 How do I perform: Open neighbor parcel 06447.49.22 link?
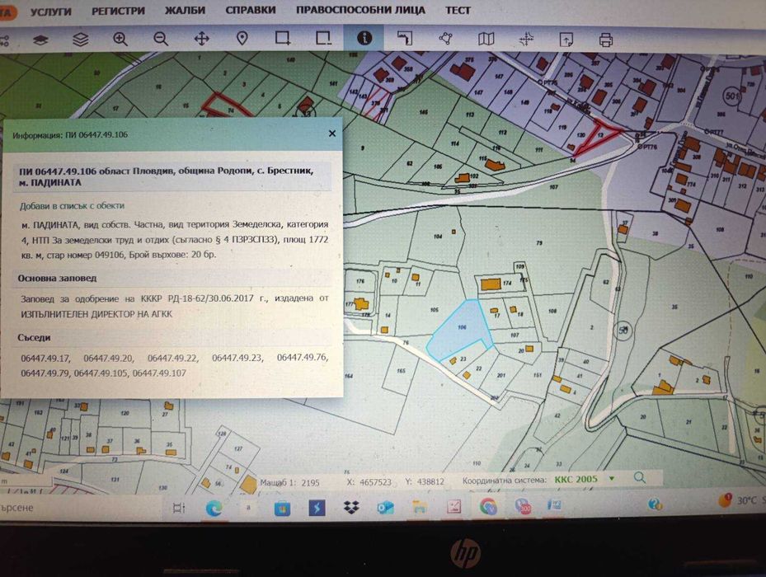[x=172, y=358]
